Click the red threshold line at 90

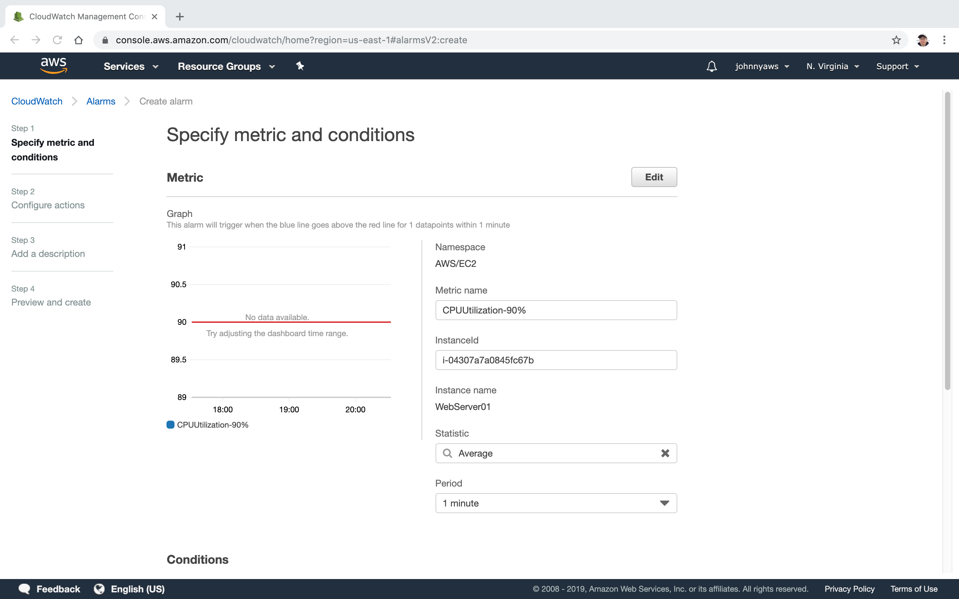coord(291,322)
